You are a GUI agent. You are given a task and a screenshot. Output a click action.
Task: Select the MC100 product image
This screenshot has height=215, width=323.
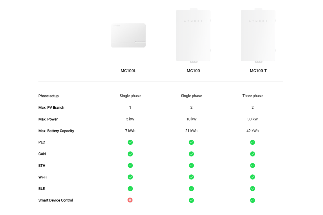(x=193, y=35)
